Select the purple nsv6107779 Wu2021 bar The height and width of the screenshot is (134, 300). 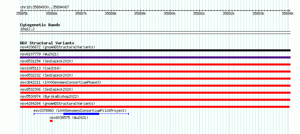(155, 57)
